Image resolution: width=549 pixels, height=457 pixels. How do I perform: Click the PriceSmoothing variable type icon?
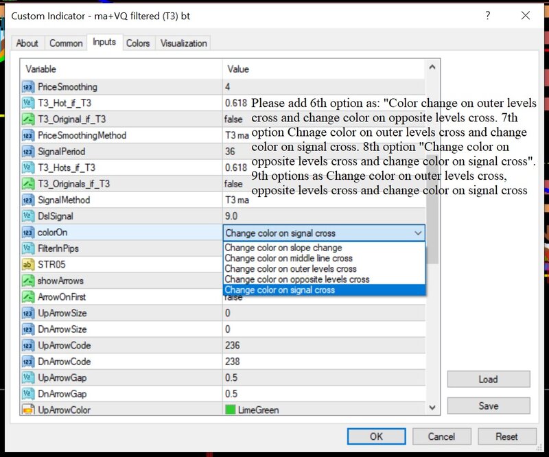point(28,87)
